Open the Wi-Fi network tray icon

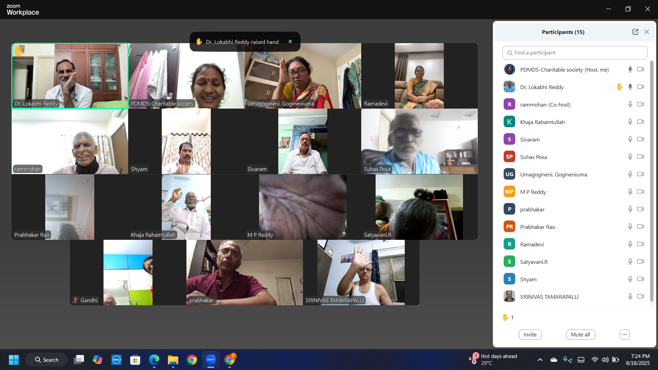(595, 360)
